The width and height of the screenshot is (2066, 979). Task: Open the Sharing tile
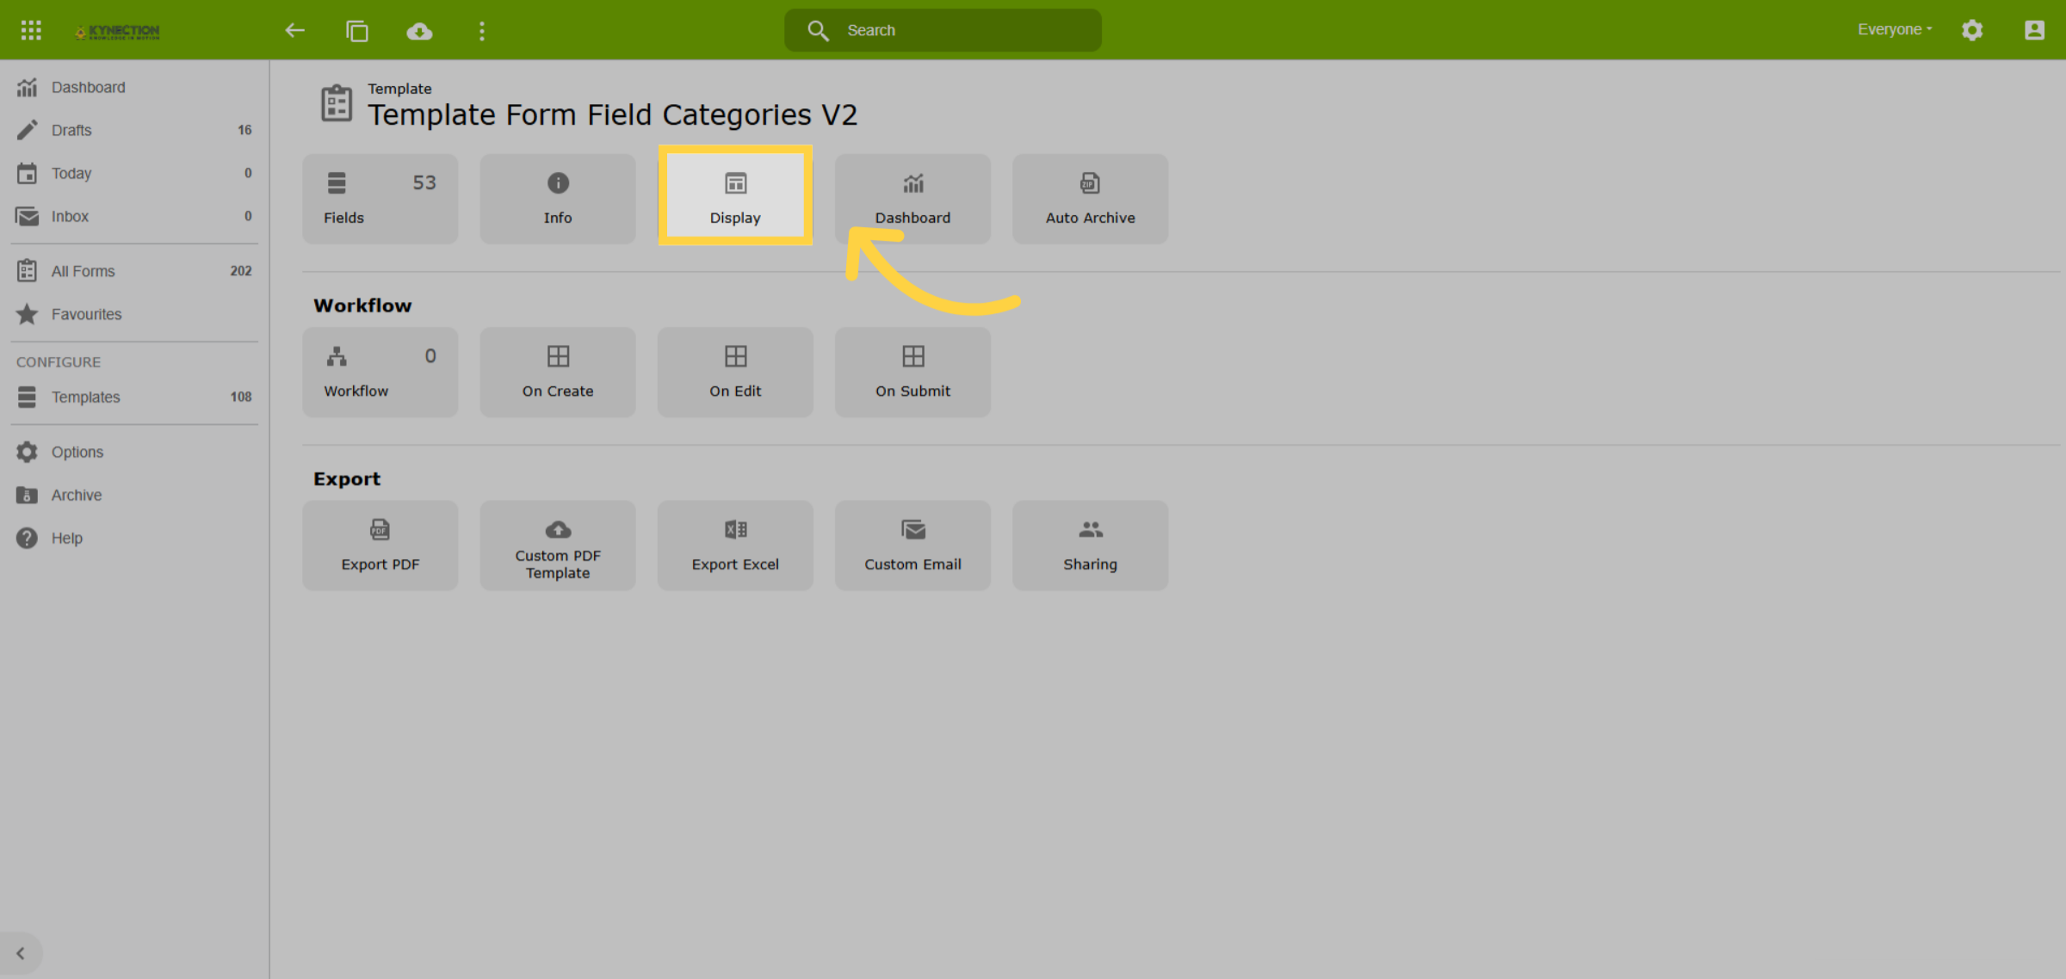pyautogui.click(x=1090, y=545)
